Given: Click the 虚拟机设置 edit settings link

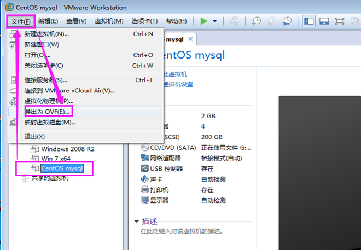Looking at the screenshot, I should click(178, 84).
